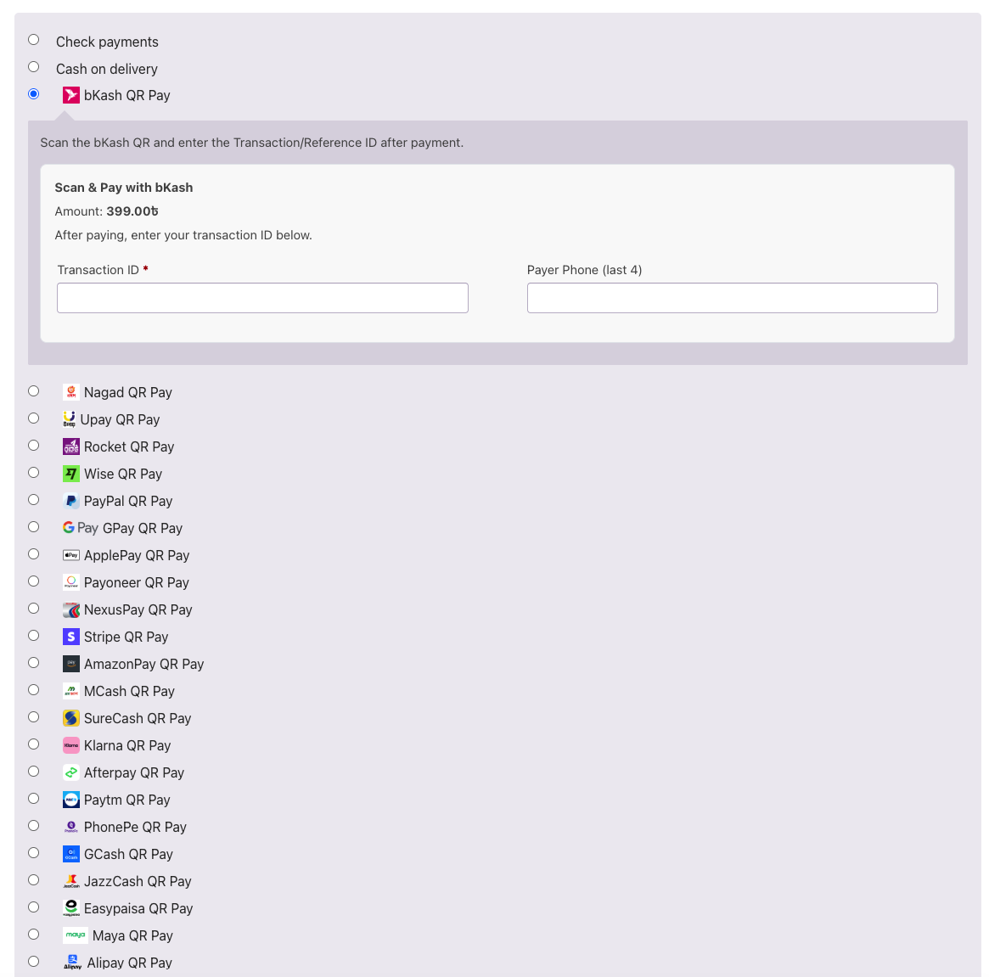The width and height of the screenshot is (989, 977).
Task: Click the Maya brand icon
Action: (x=76, y=935)
